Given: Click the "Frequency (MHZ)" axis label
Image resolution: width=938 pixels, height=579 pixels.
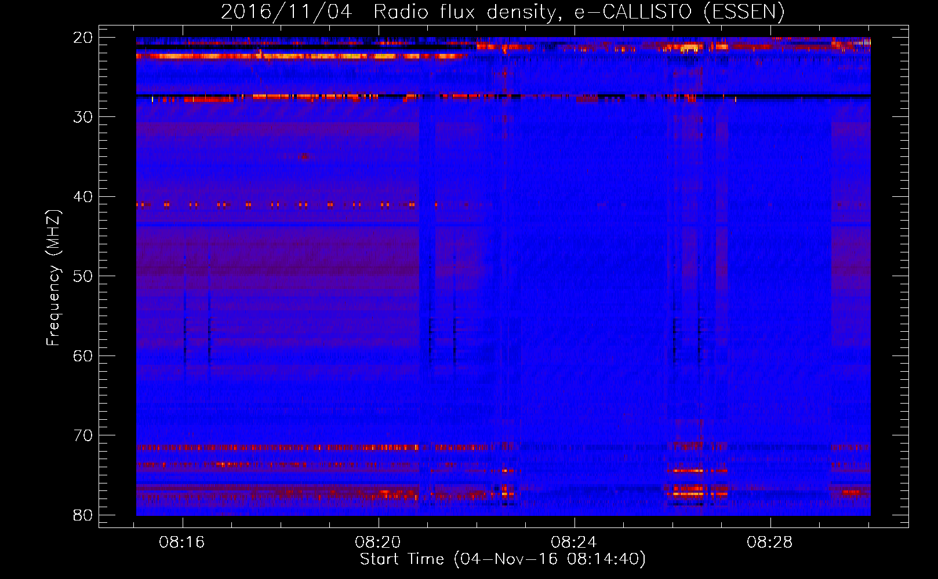Looking at the screenshot, I should point(53,278).
